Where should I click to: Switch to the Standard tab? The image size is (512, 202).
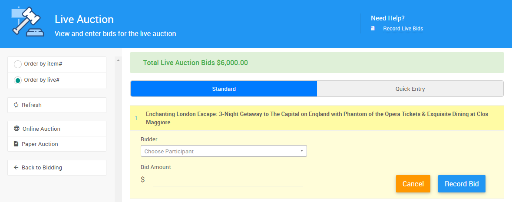224,89
